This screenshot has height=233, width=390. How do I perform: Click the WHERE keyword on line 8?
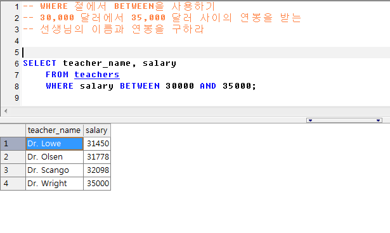click(60, 86)
